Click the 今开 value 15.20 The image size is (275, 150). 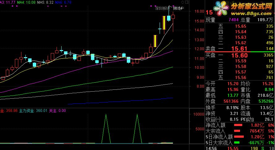point(233,84)
